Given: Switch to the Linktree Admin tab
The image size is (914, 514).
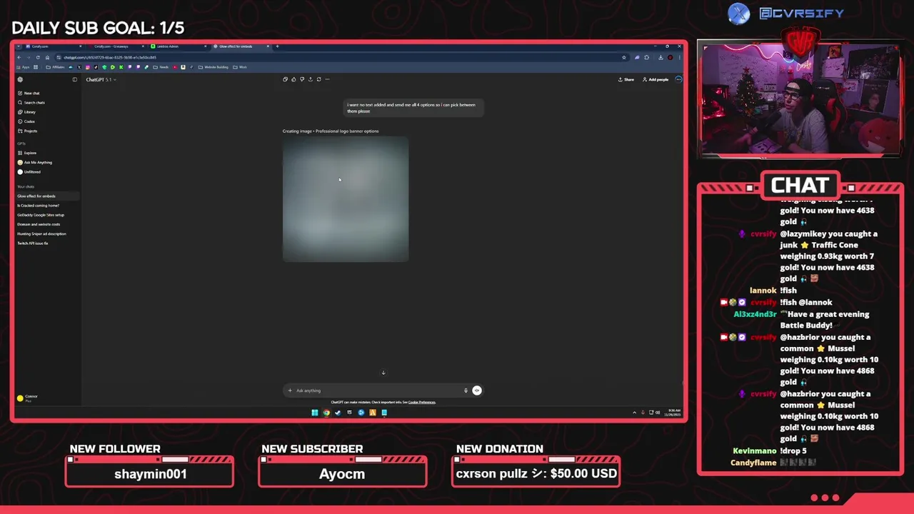Looking at the screenshot, I should point(177,46).
